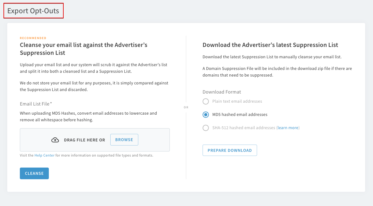Viewport: 373px width, 206px height.
Task: Select MD5 hashed email addresses format
Action: tap(206, 115)
